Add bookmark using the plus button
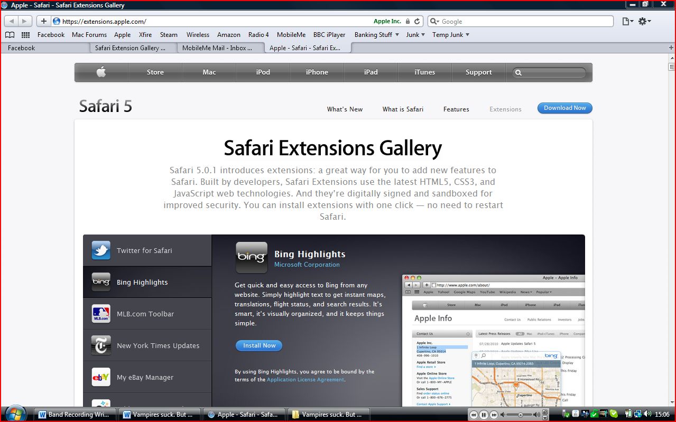Image resolution: width=676 pixels, height=422 pixels. [44, 21]
